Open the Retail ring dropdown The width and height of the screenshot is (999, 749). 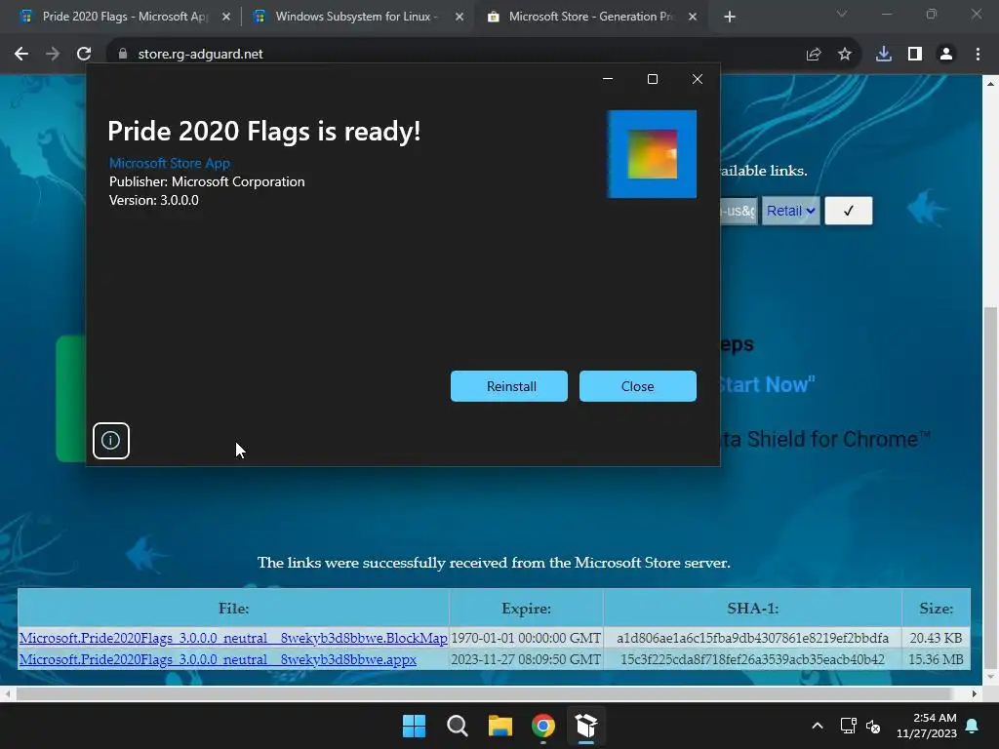[x=790, y=211]
